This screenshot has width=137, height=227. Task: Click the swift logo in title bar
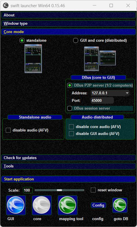pos(6,5)
